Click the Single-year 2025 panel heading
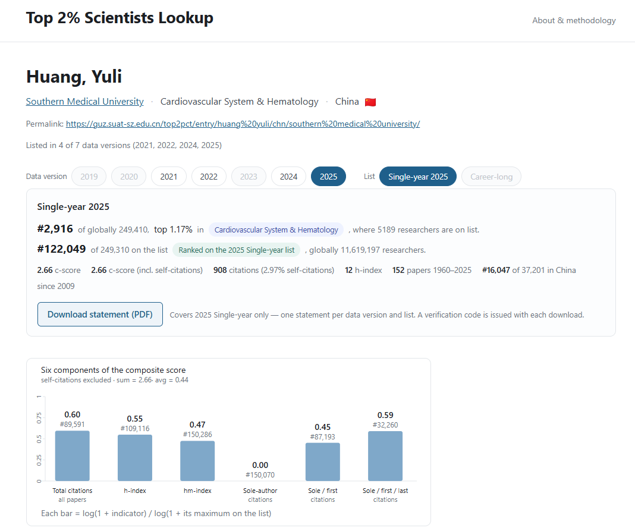Image resolution: width=635 pixels, height=531 pixels. (73, 206)
